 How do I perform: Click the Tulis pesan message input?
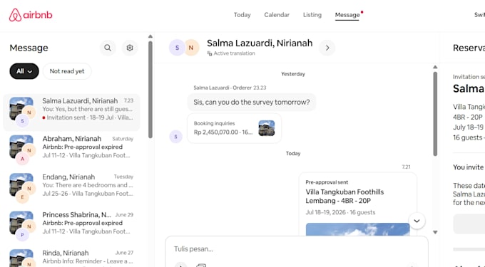296,249
